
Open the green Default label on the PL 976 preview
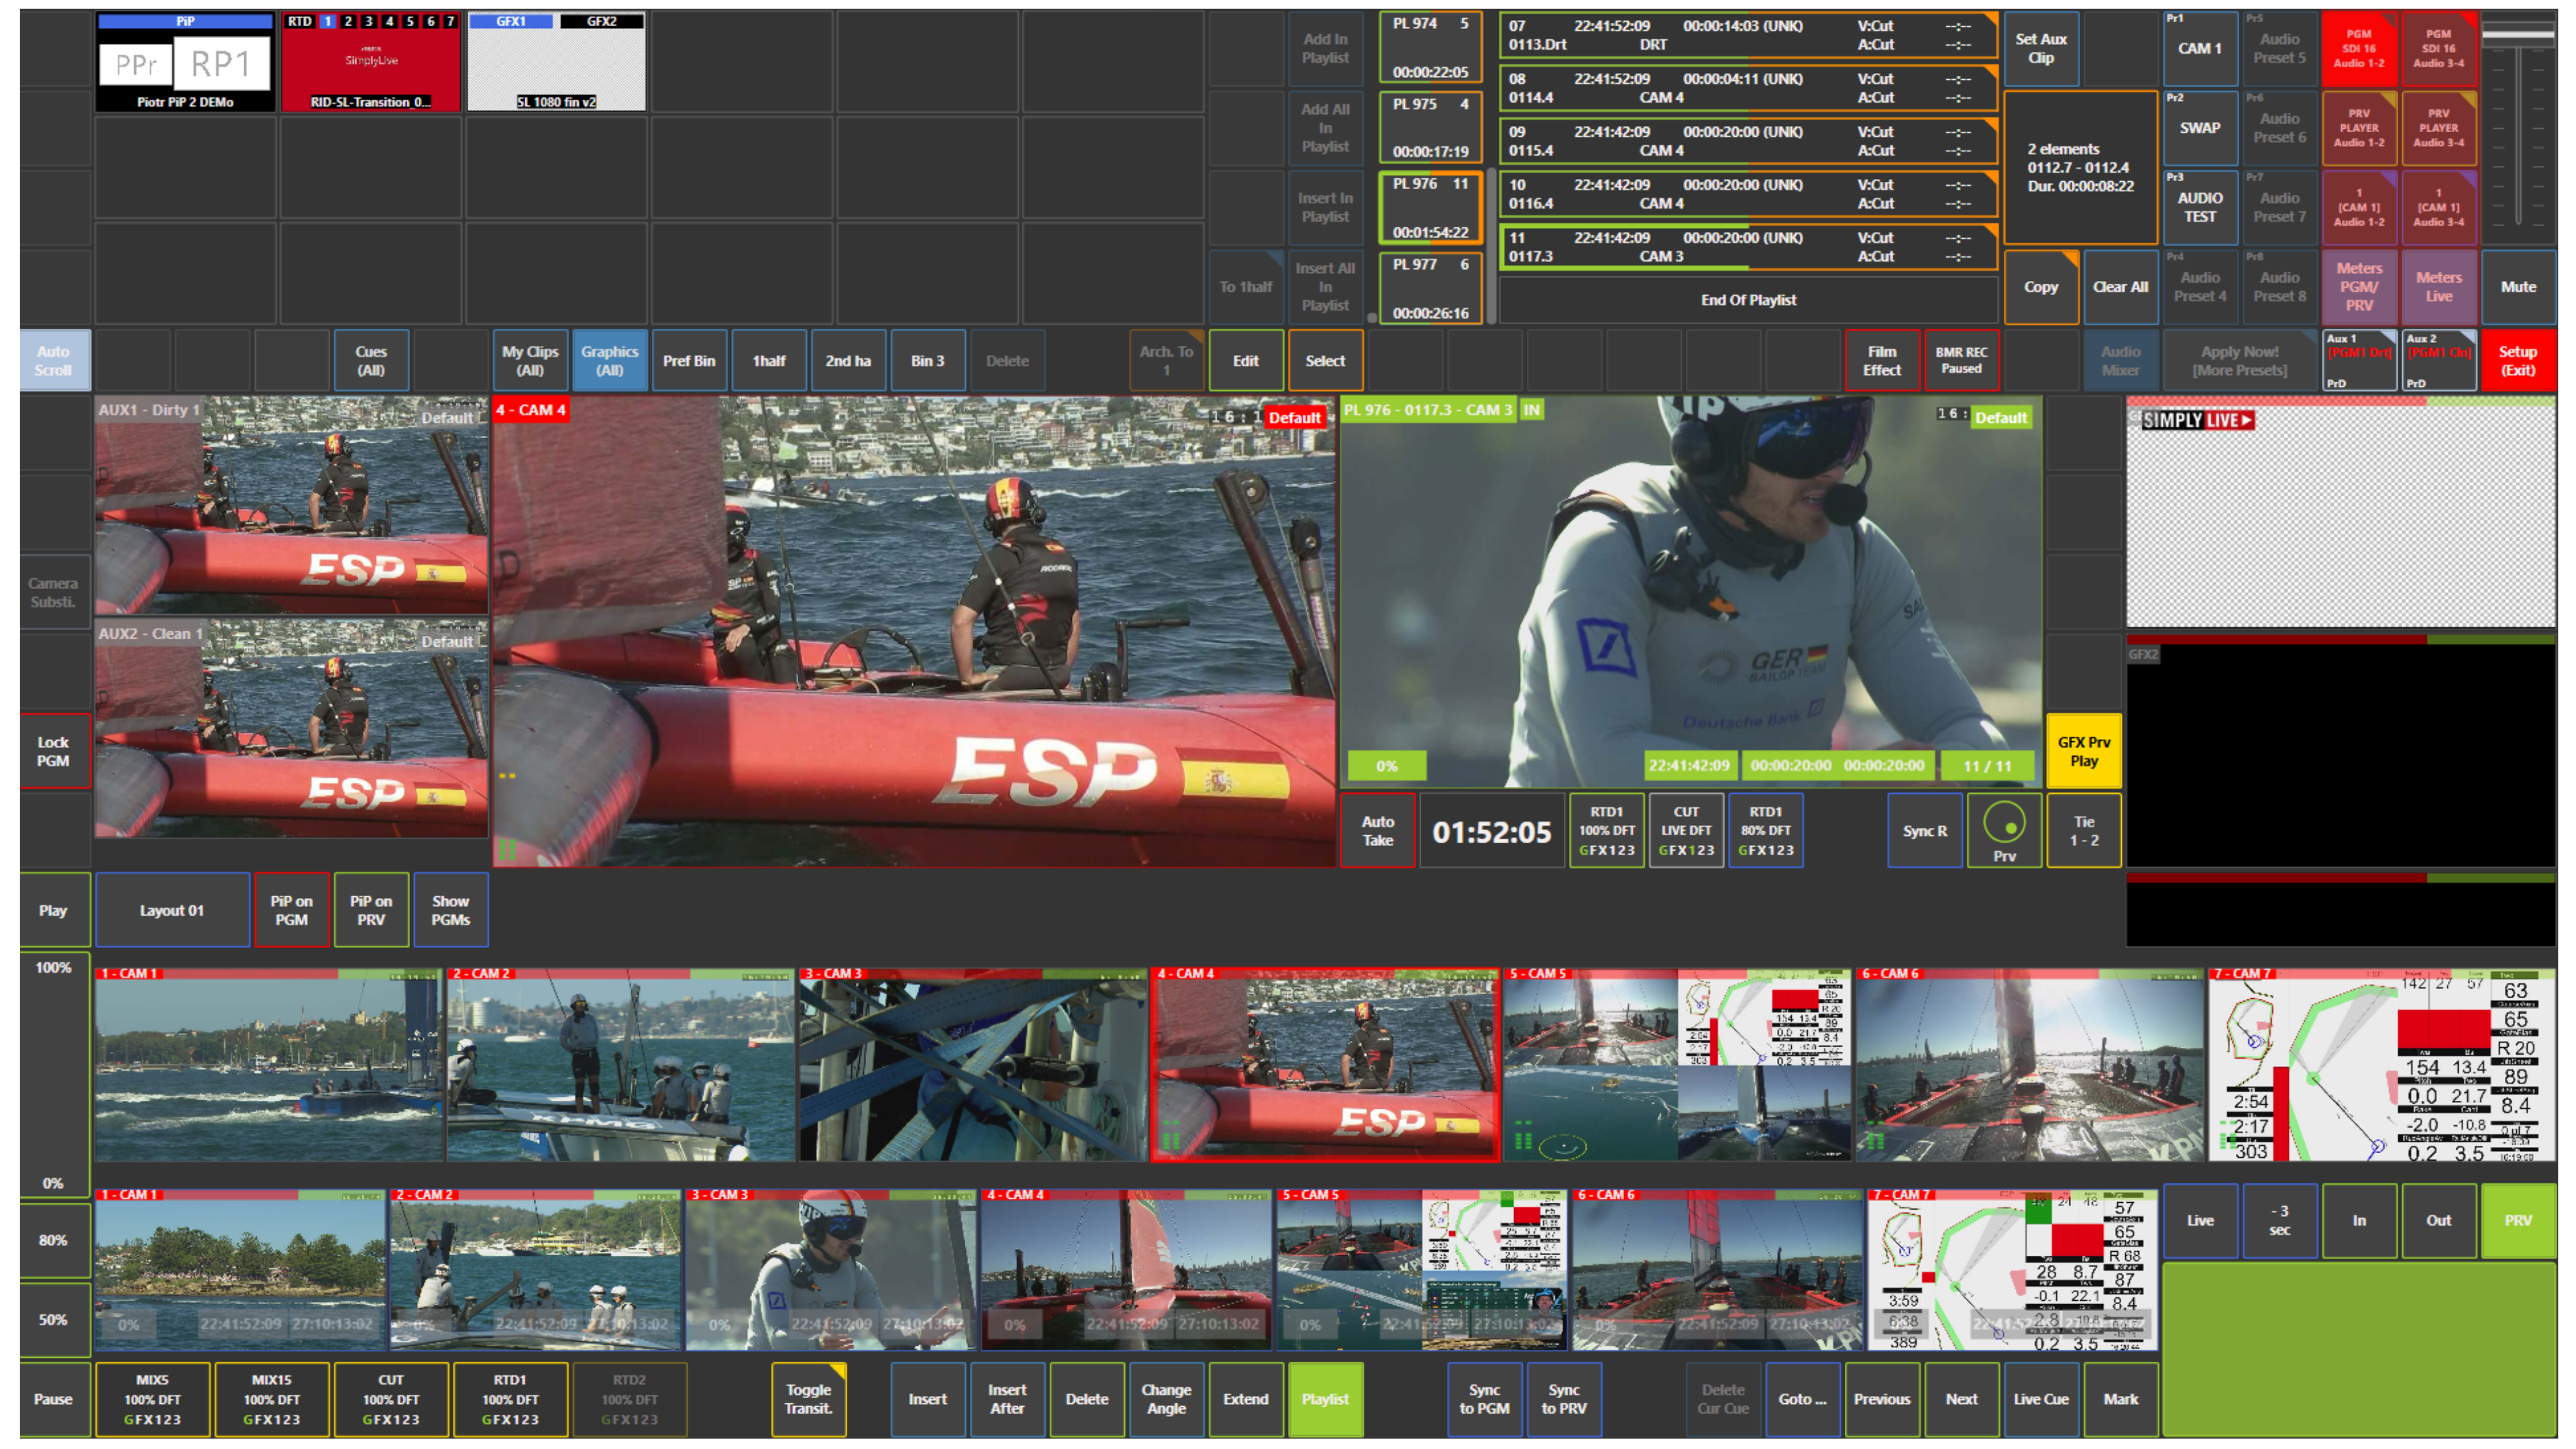point(2000,418)
